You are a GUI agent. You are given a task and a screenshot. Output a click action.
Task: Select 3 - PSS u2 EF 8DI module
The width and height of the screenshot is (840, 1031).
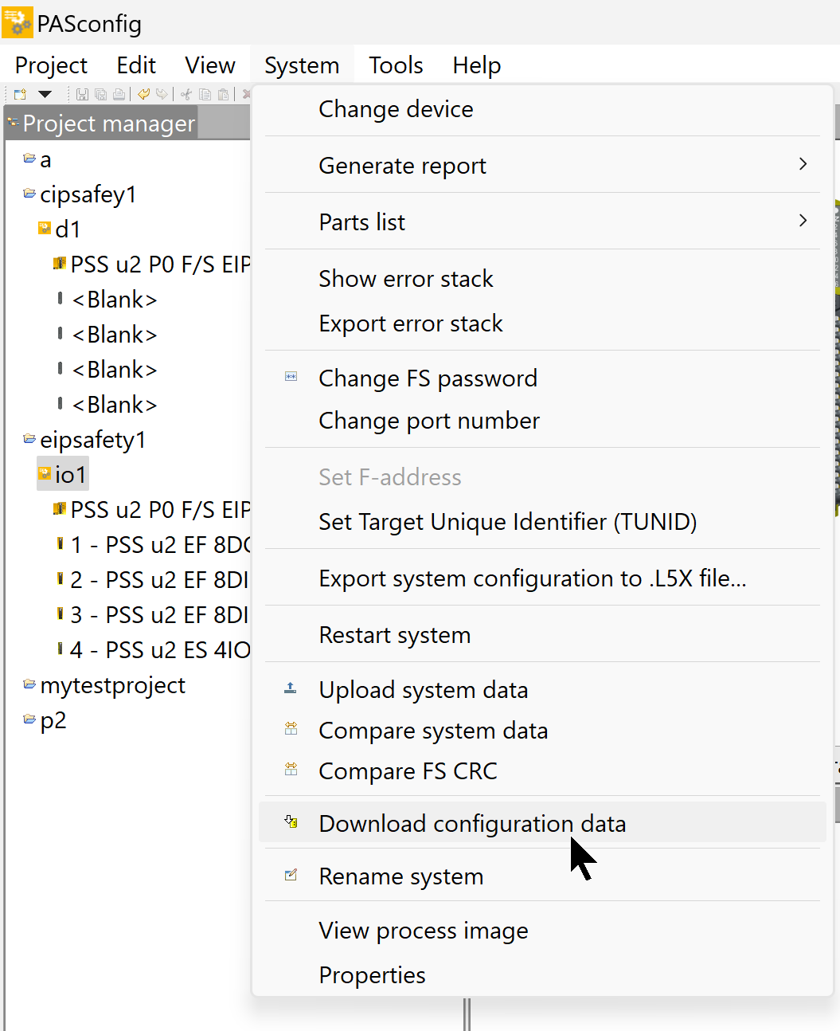(x=159, y=615)
